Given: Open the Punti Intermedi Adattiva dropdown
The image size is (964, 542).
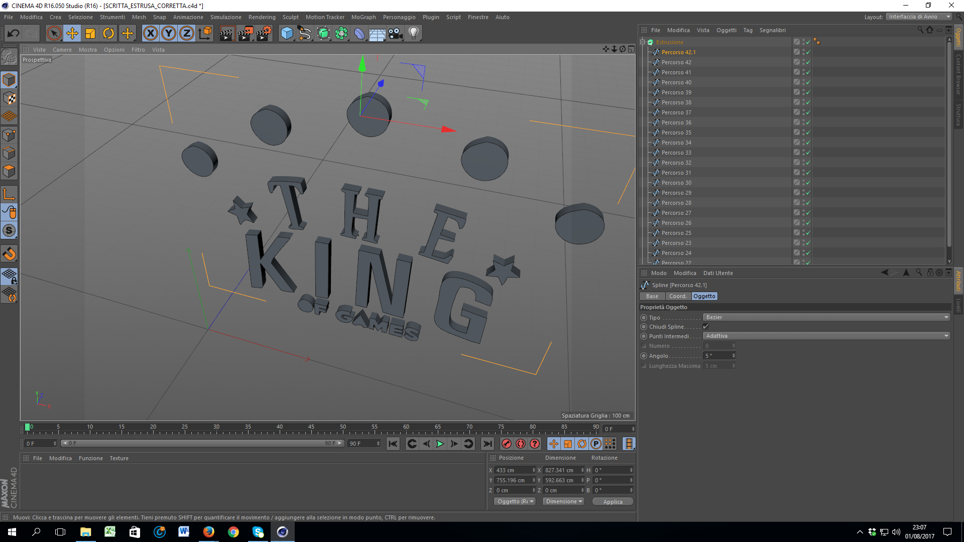Looking at the screenshot, I should tap(826, 336).
